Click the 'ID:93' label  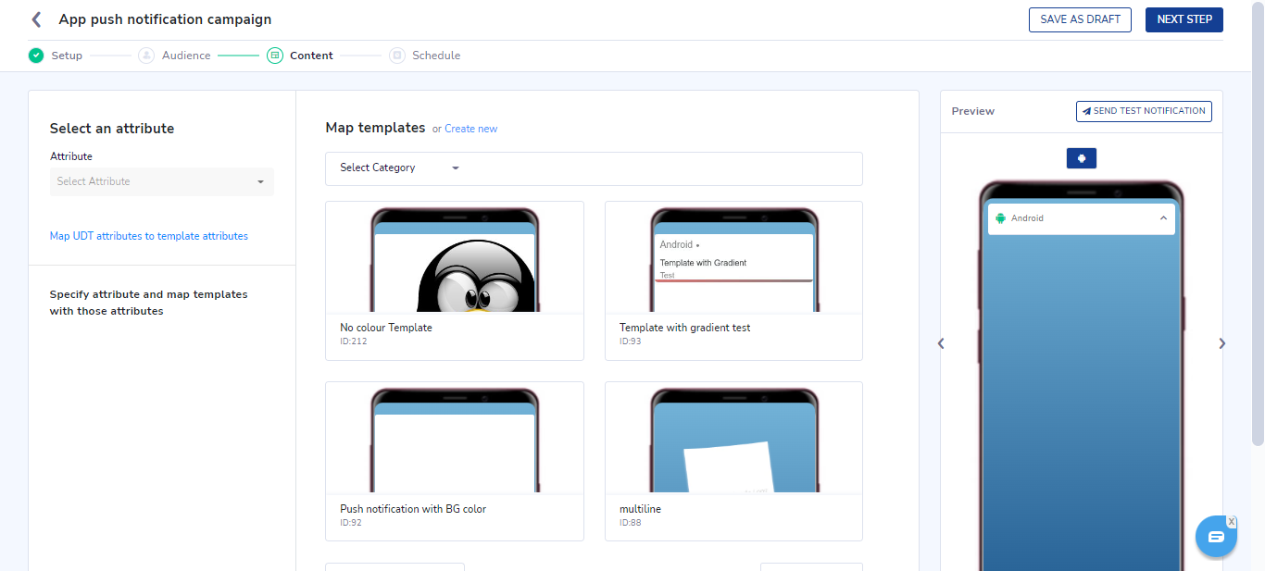point(630,341)
